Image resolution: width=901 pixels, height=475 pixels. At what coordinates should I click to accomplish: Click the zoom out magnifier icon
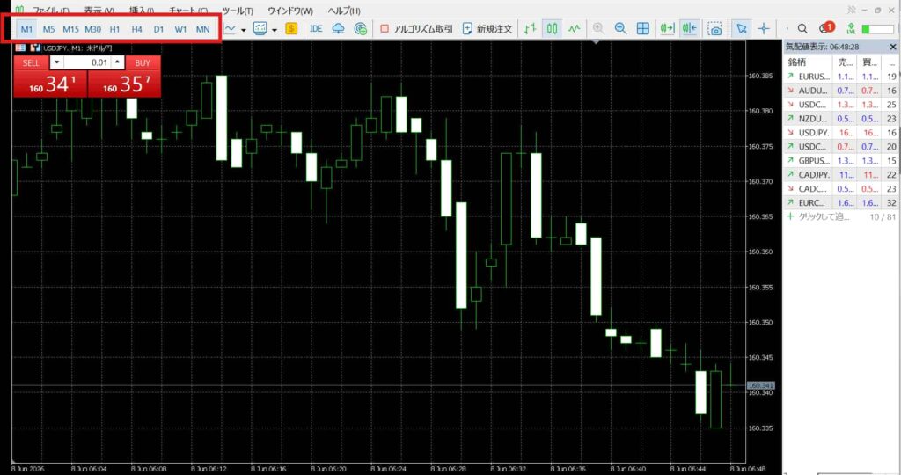(620, 28)
